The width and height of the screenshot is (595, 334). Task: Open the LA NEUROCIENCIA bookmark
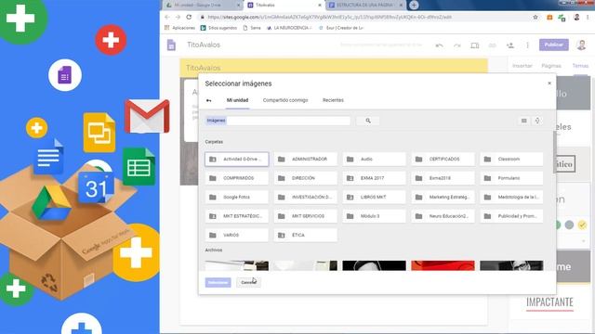[289, 28]
